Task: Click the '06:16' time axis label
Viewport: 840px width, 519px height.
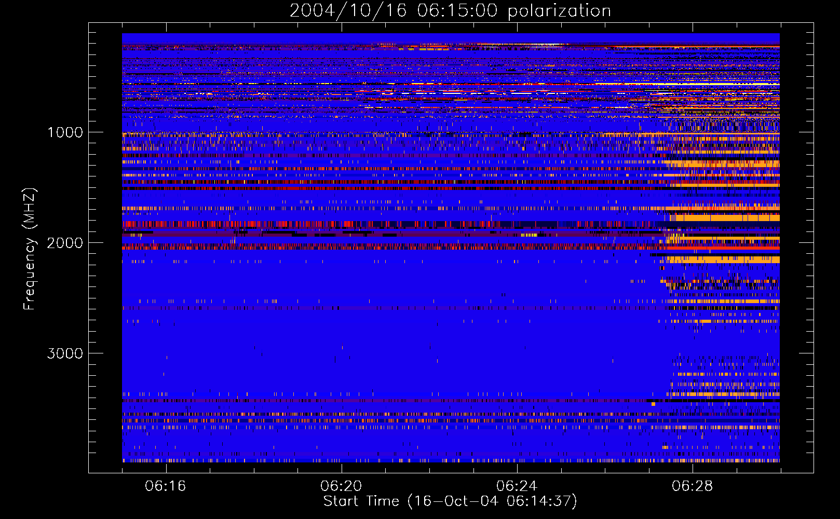Action: [166, 486]
